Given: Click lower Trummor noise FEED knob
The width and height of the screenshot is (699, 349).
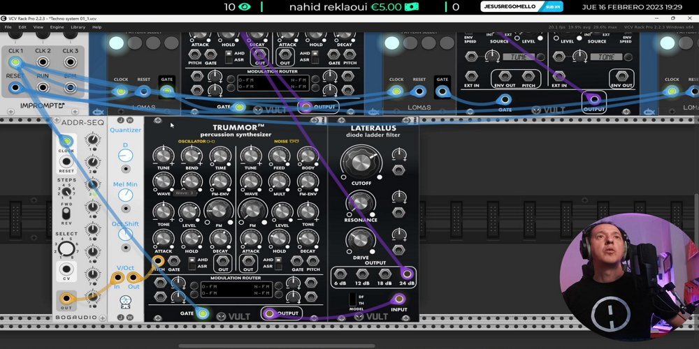Looking at the screenshot, I should coord(279,156).
